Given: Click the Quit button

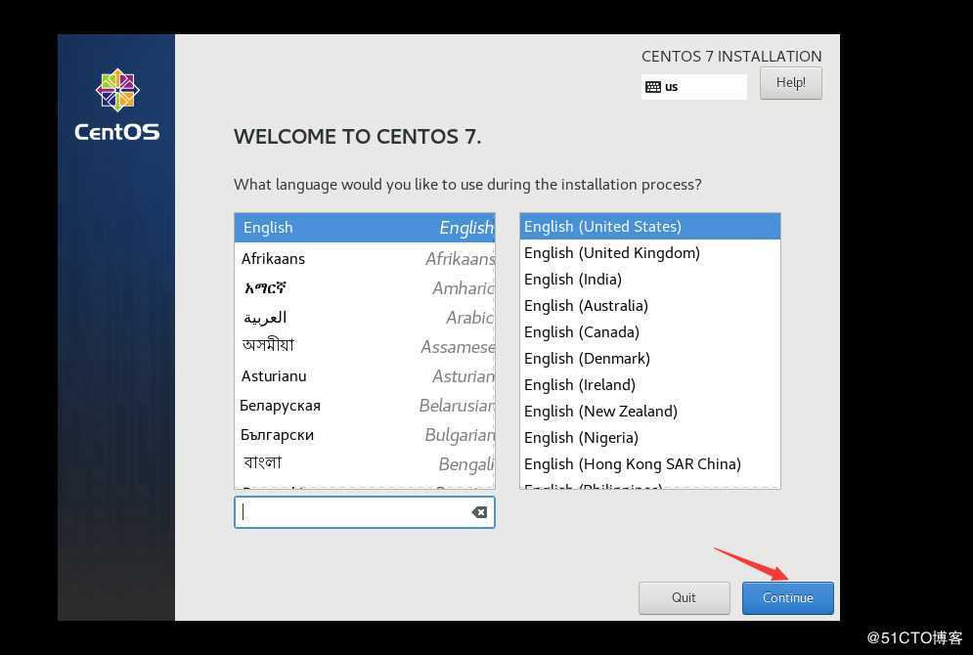Looking at the screenshot, I should 684,598.
